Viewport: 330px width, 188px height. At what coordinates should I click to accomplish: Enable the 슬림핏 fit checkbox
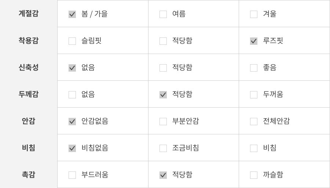click(72, 41)
